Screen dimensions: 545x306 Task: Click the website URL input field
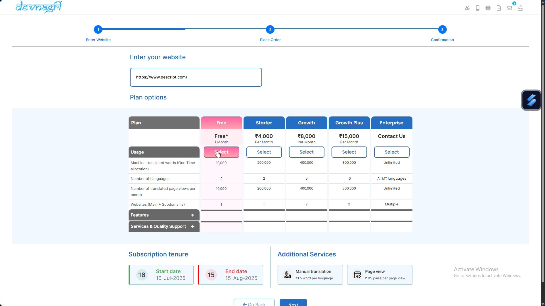(x=196, y=77)
